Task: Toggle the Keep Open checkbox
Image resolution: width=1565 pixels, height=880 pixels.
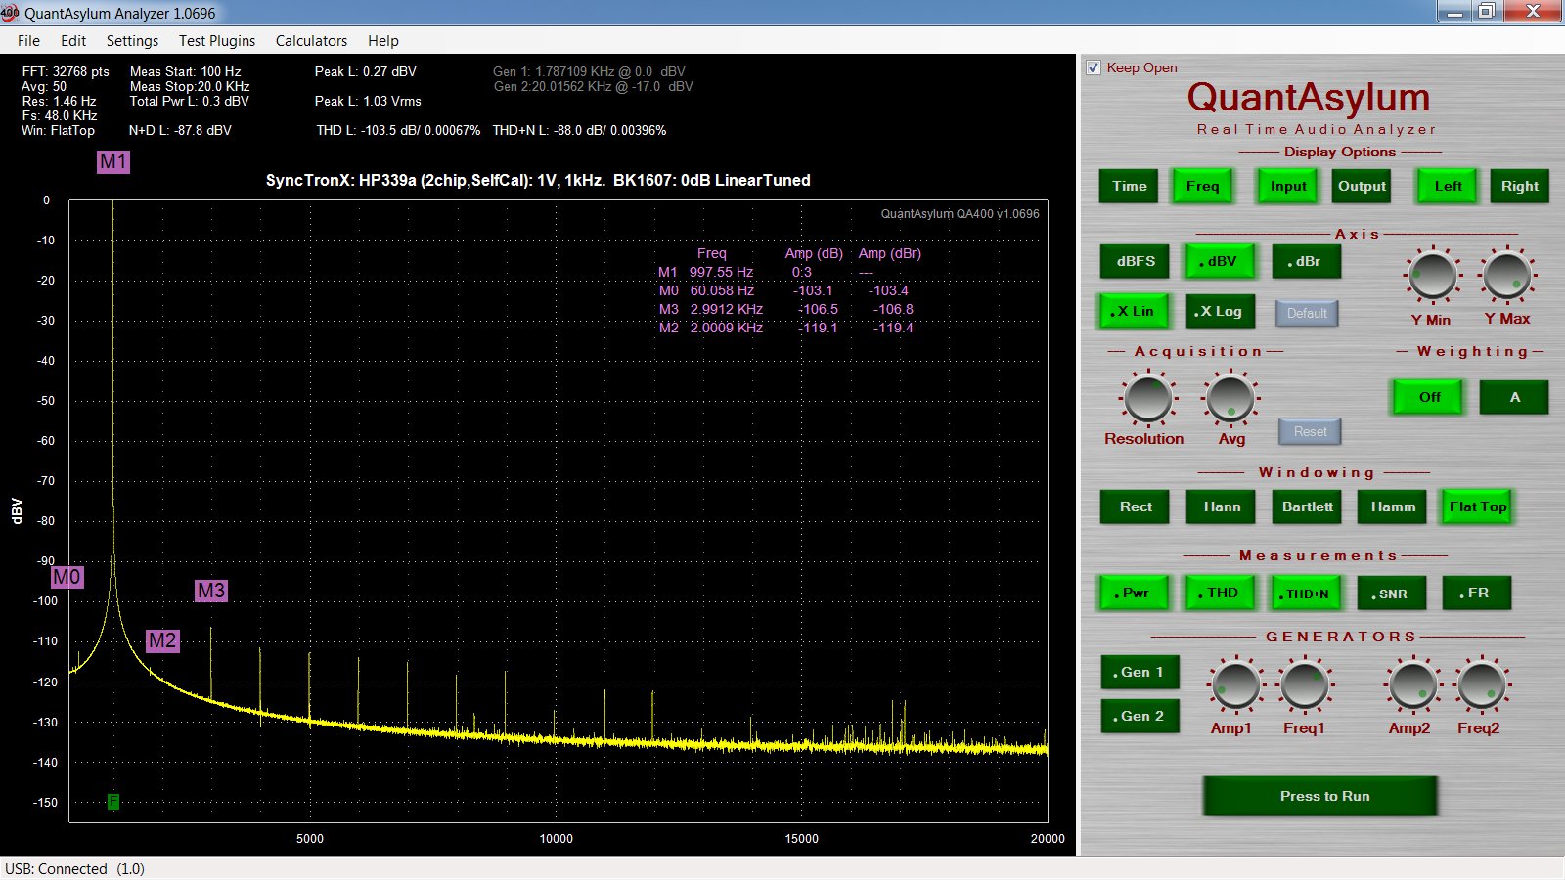Action: pos(1094,67)
